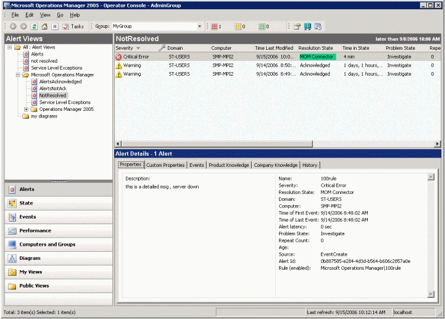Select the Warning alert modified 8:50
This screenshot has width=445, height=319.
[x=278, y=65]
